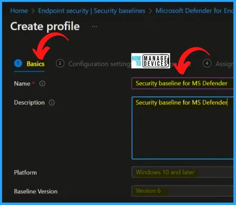236x205 pixels.
Task: Show info tooltip for Description field
Action: tap(52, 102)
